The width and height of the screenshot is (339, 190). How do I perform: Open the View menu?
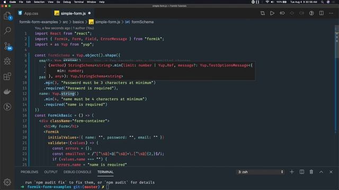(x=51, y=2)
